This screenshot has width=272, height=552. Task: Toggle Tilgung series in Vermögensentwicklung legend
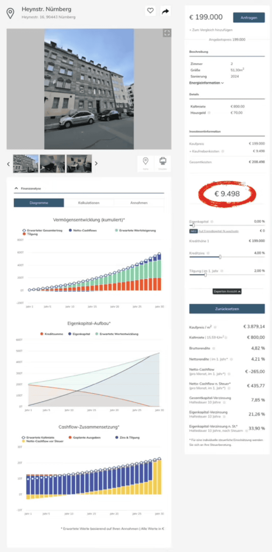click(30, 234)
